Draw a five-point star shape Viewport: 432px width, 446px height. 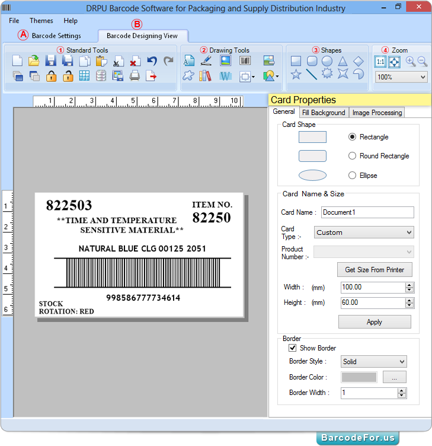296,75
